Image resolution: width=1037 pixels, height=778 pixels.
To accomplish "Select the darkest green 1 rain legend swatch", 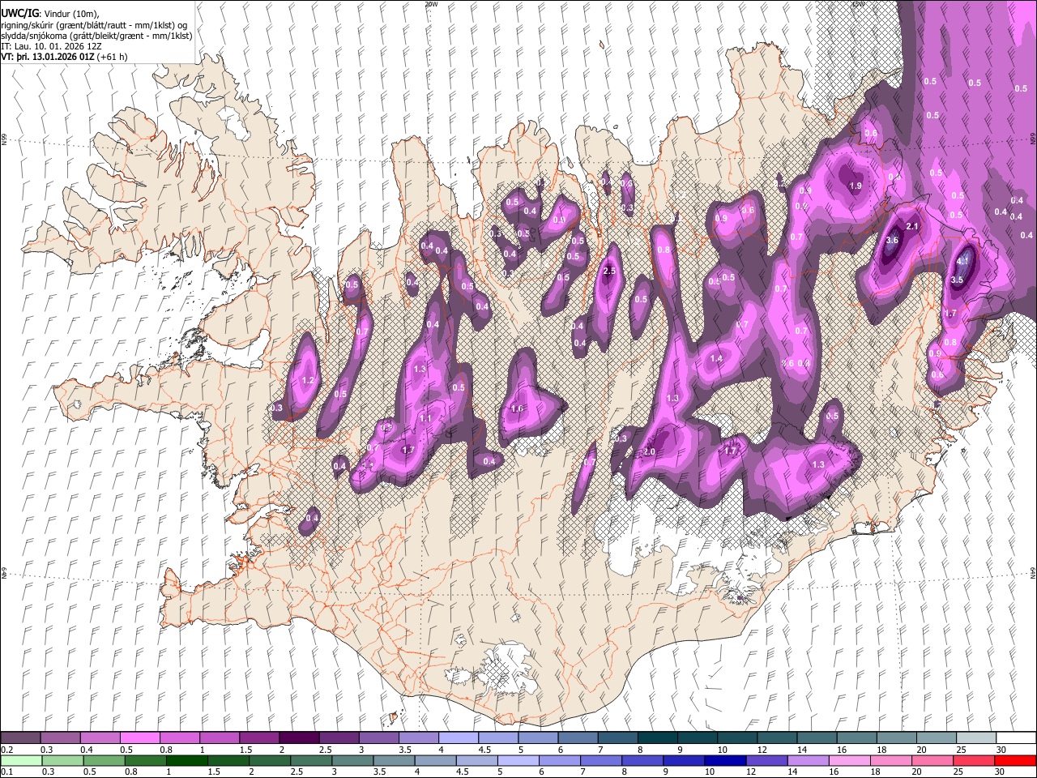I will [x=187, y=760].
